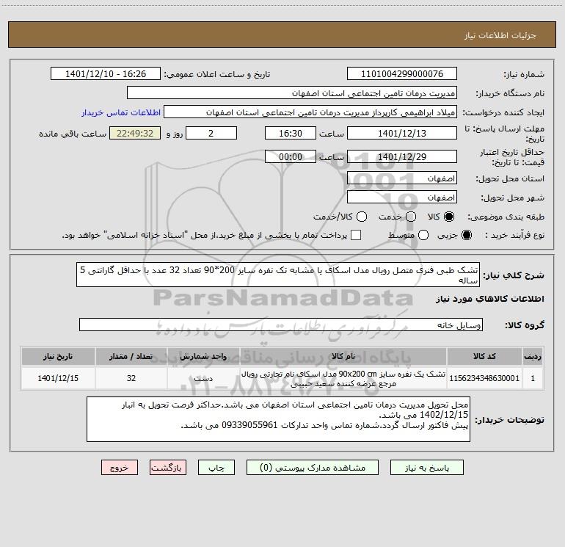Click the quantity cell 32
Viewport: 565px width, 547px height.
click(131, 378)
